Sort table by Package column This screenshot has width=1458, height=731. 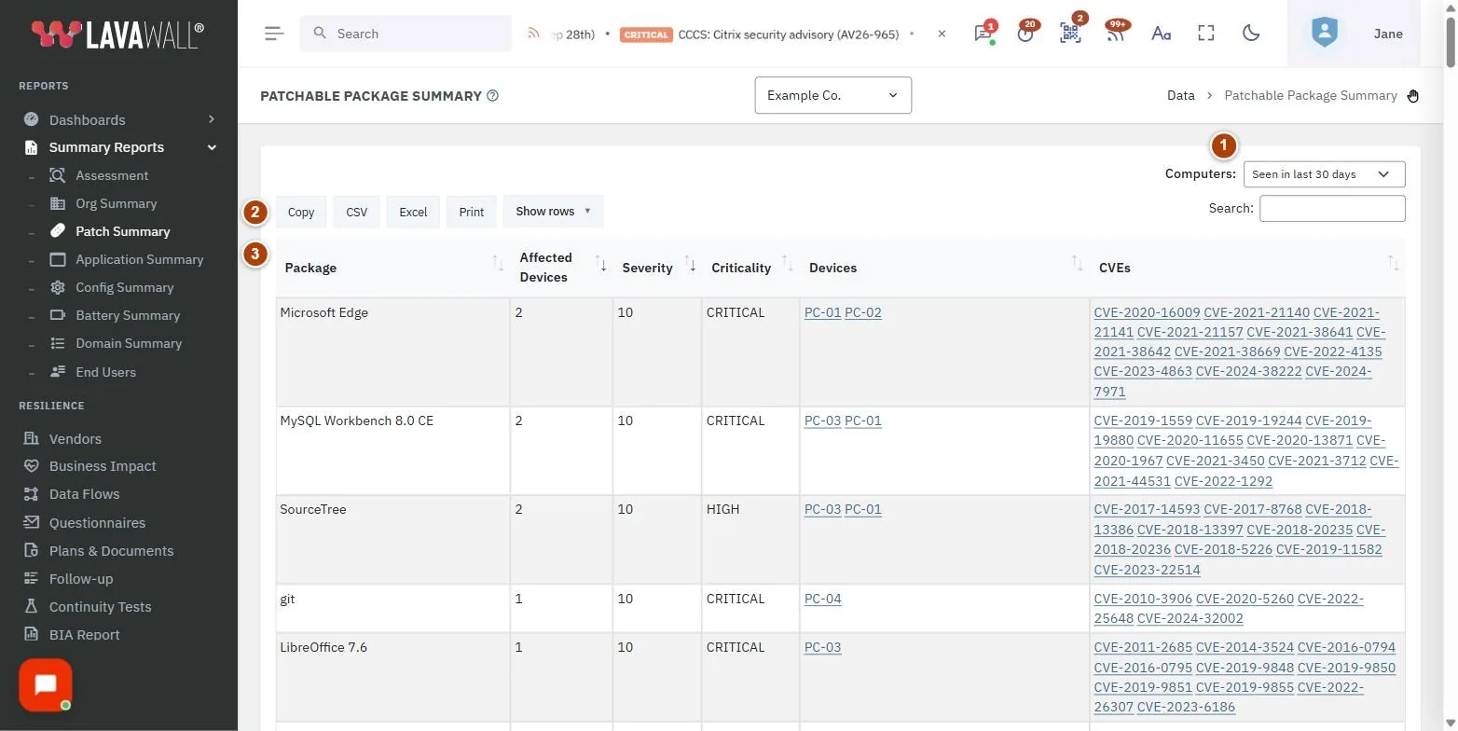coord(392,268)
